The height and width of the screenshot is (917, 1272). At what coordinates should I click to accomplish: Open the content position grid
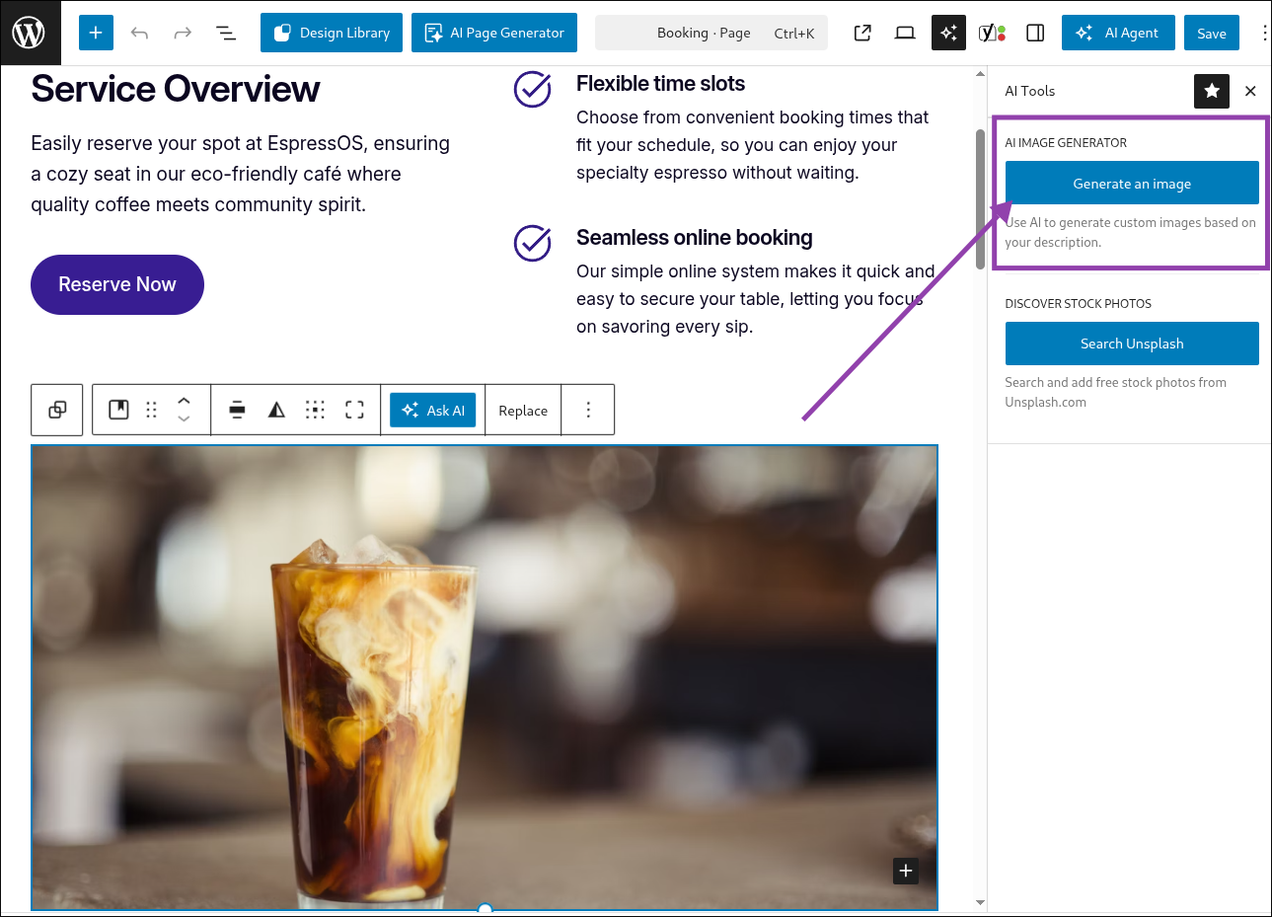315,410
